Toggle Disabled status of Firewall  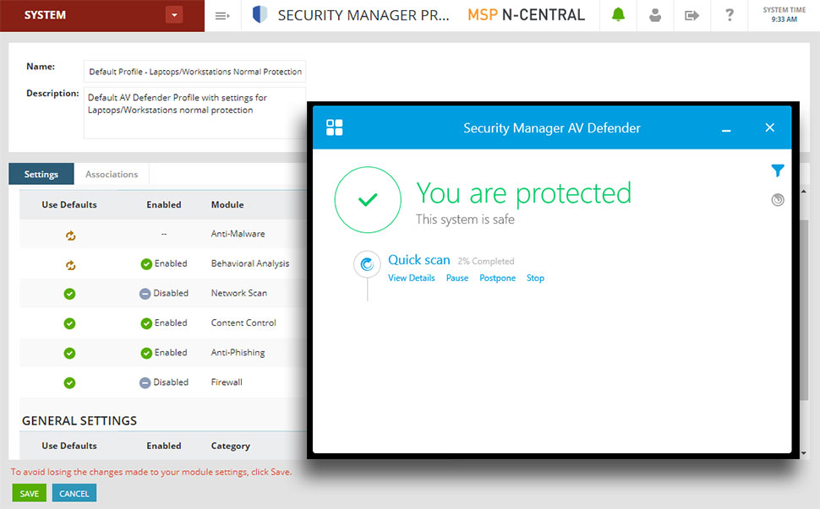click(x=164, y=382)
